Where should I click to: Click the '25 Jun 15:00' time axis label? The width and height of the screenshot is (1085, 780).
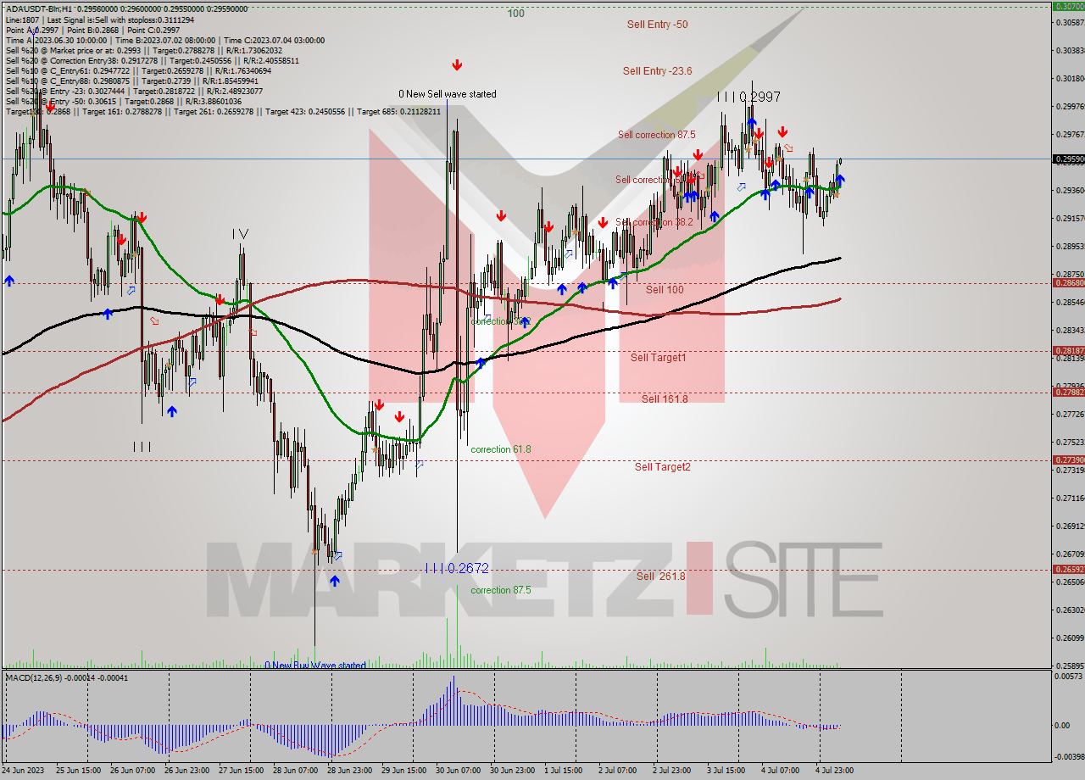click(78, 771)
